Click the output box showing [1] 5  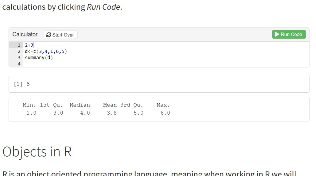coord(159,84)
